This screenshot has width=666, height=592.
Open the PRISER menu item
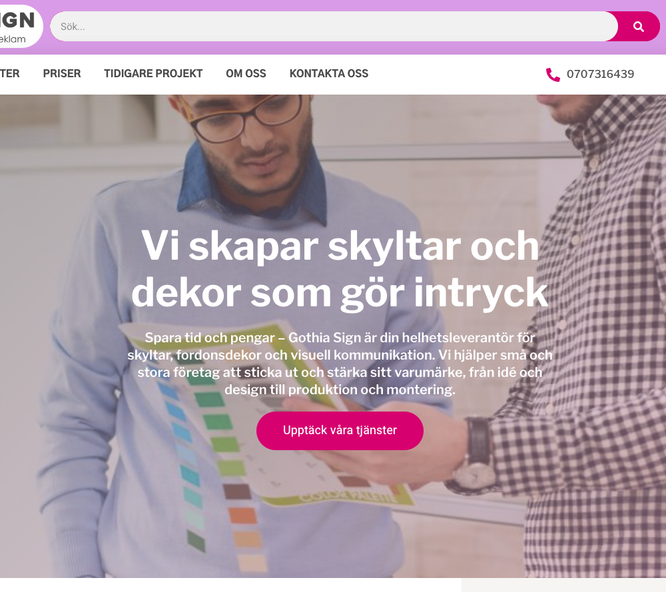(62, 73)
